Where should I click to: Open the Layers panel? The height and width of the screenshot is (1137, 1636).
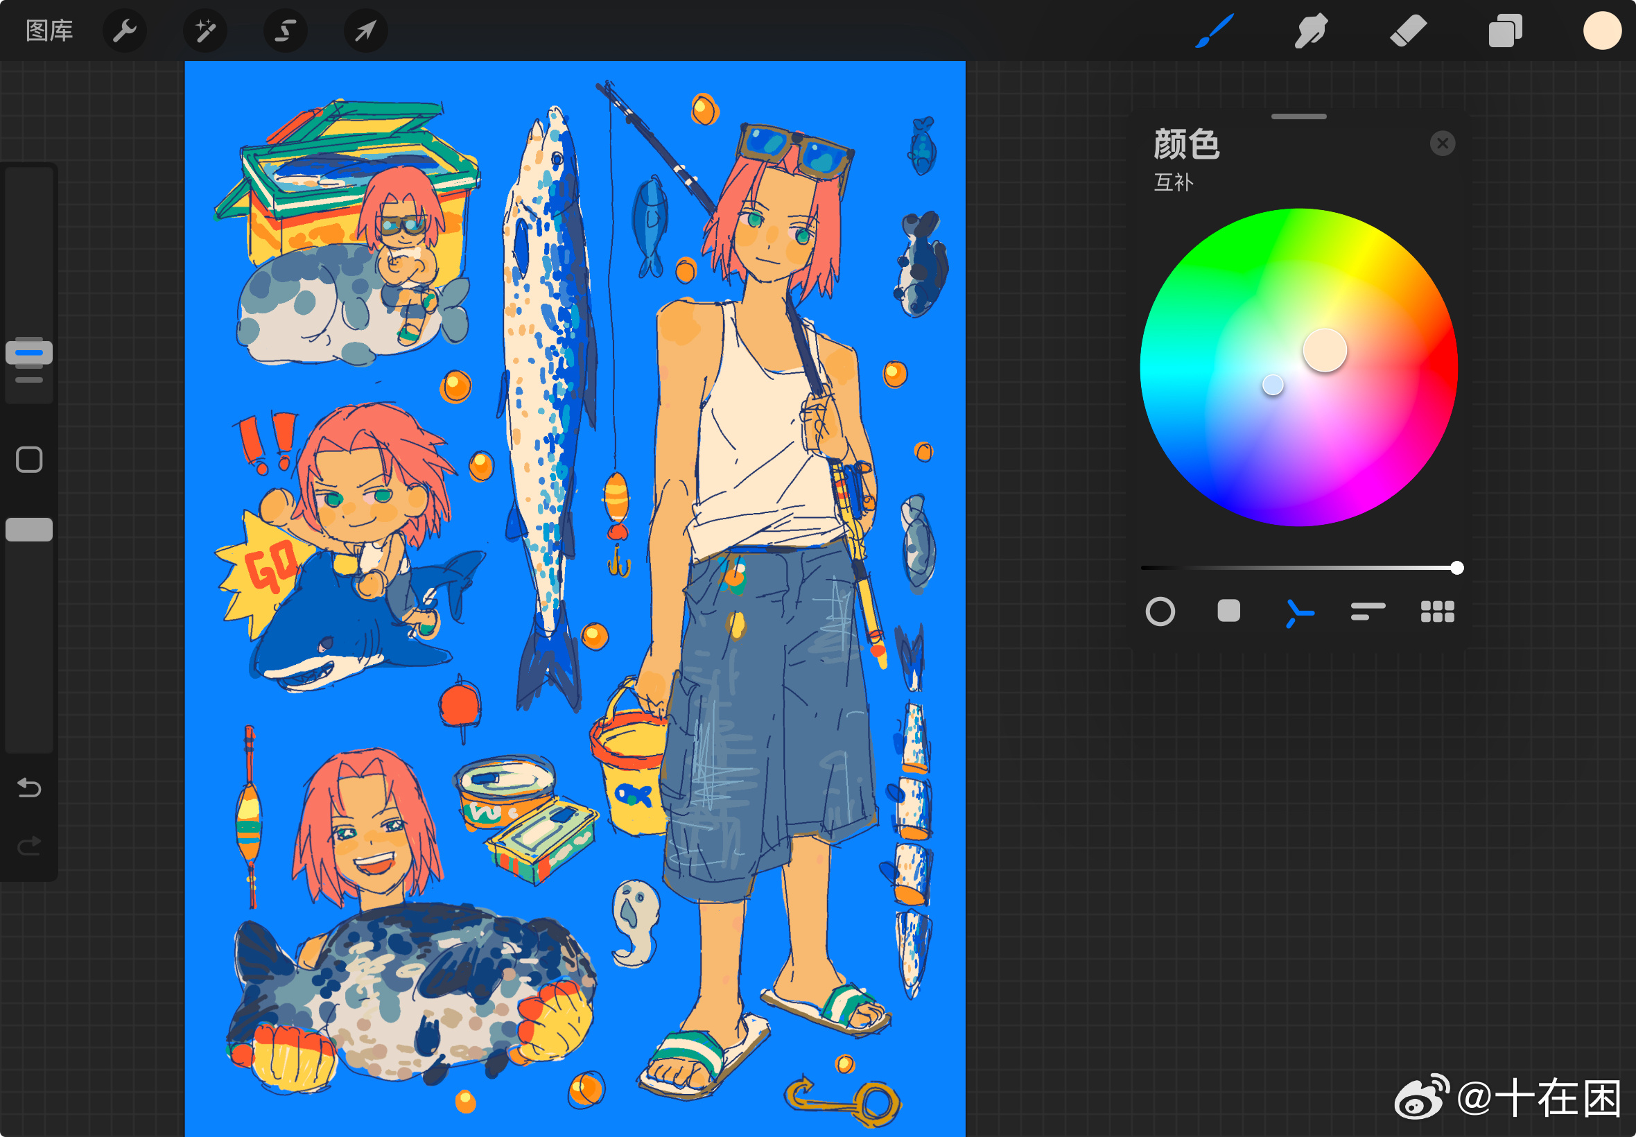[x=1505, y=31]
